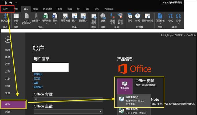
Task: Click the 关于我 link
Action: click(37, 78)
